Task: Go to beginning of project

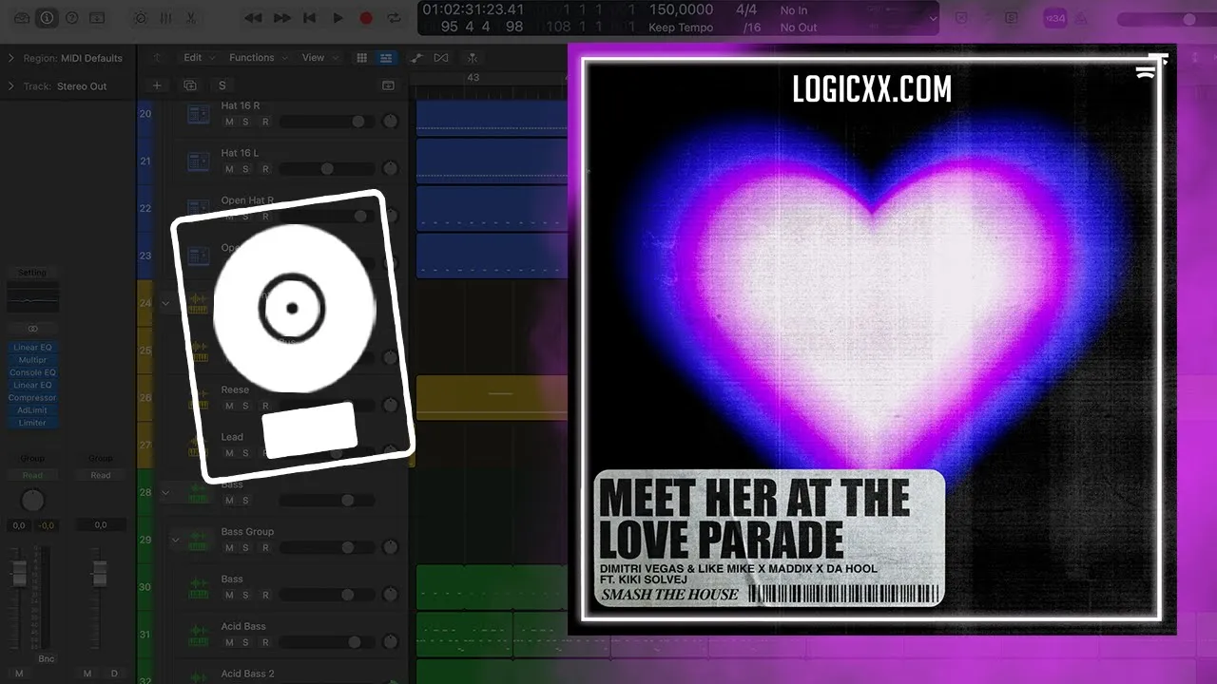Action: [x=310, y=18]
